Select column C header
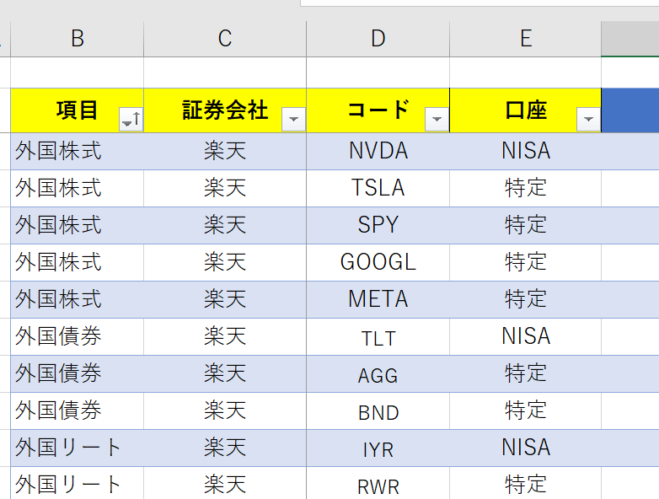Screen dimensions: 659x499 (x=225, y=39)
